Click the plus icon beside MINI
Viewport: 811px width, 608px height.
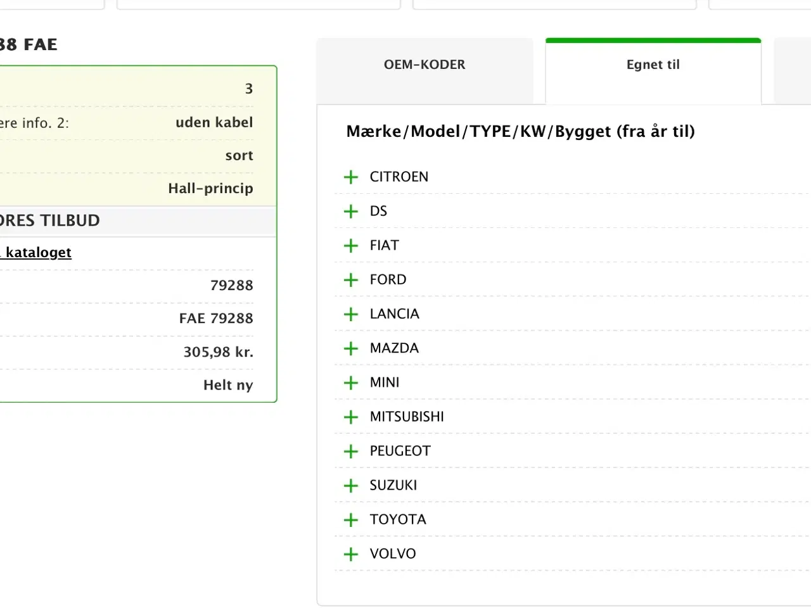point(351,383)
